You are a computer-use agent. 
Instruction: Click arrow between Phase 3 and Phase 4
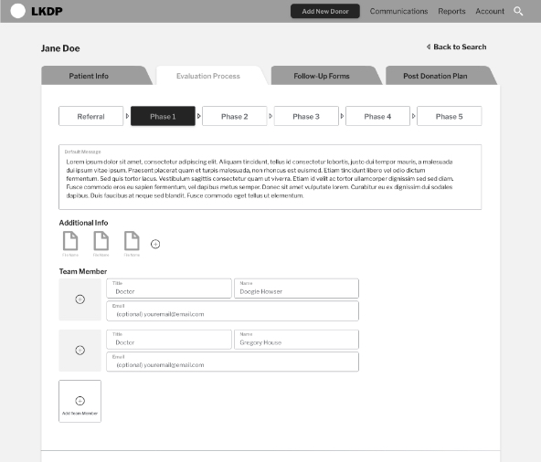tap(342, 116)
